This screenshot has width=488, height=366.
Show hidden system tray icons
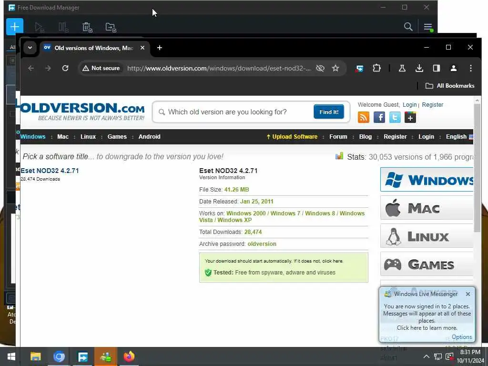(x=426, y=356)
